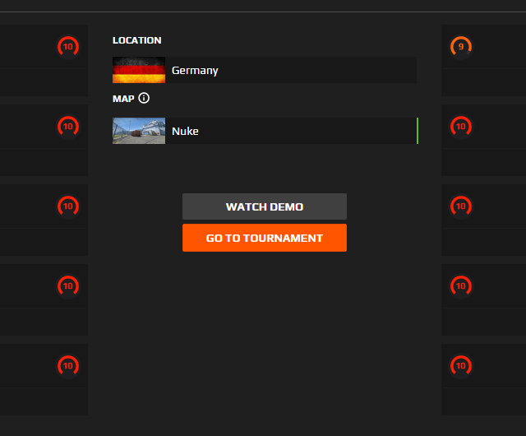Select the Germany location name

(195, 71)
